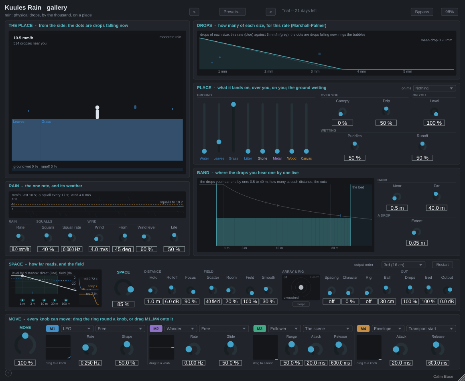Image resolution: width=465 pixels, height=381 pixels.
Task: Open M4 'Transport start' trigger dropdown
Action: click(431, 328)
